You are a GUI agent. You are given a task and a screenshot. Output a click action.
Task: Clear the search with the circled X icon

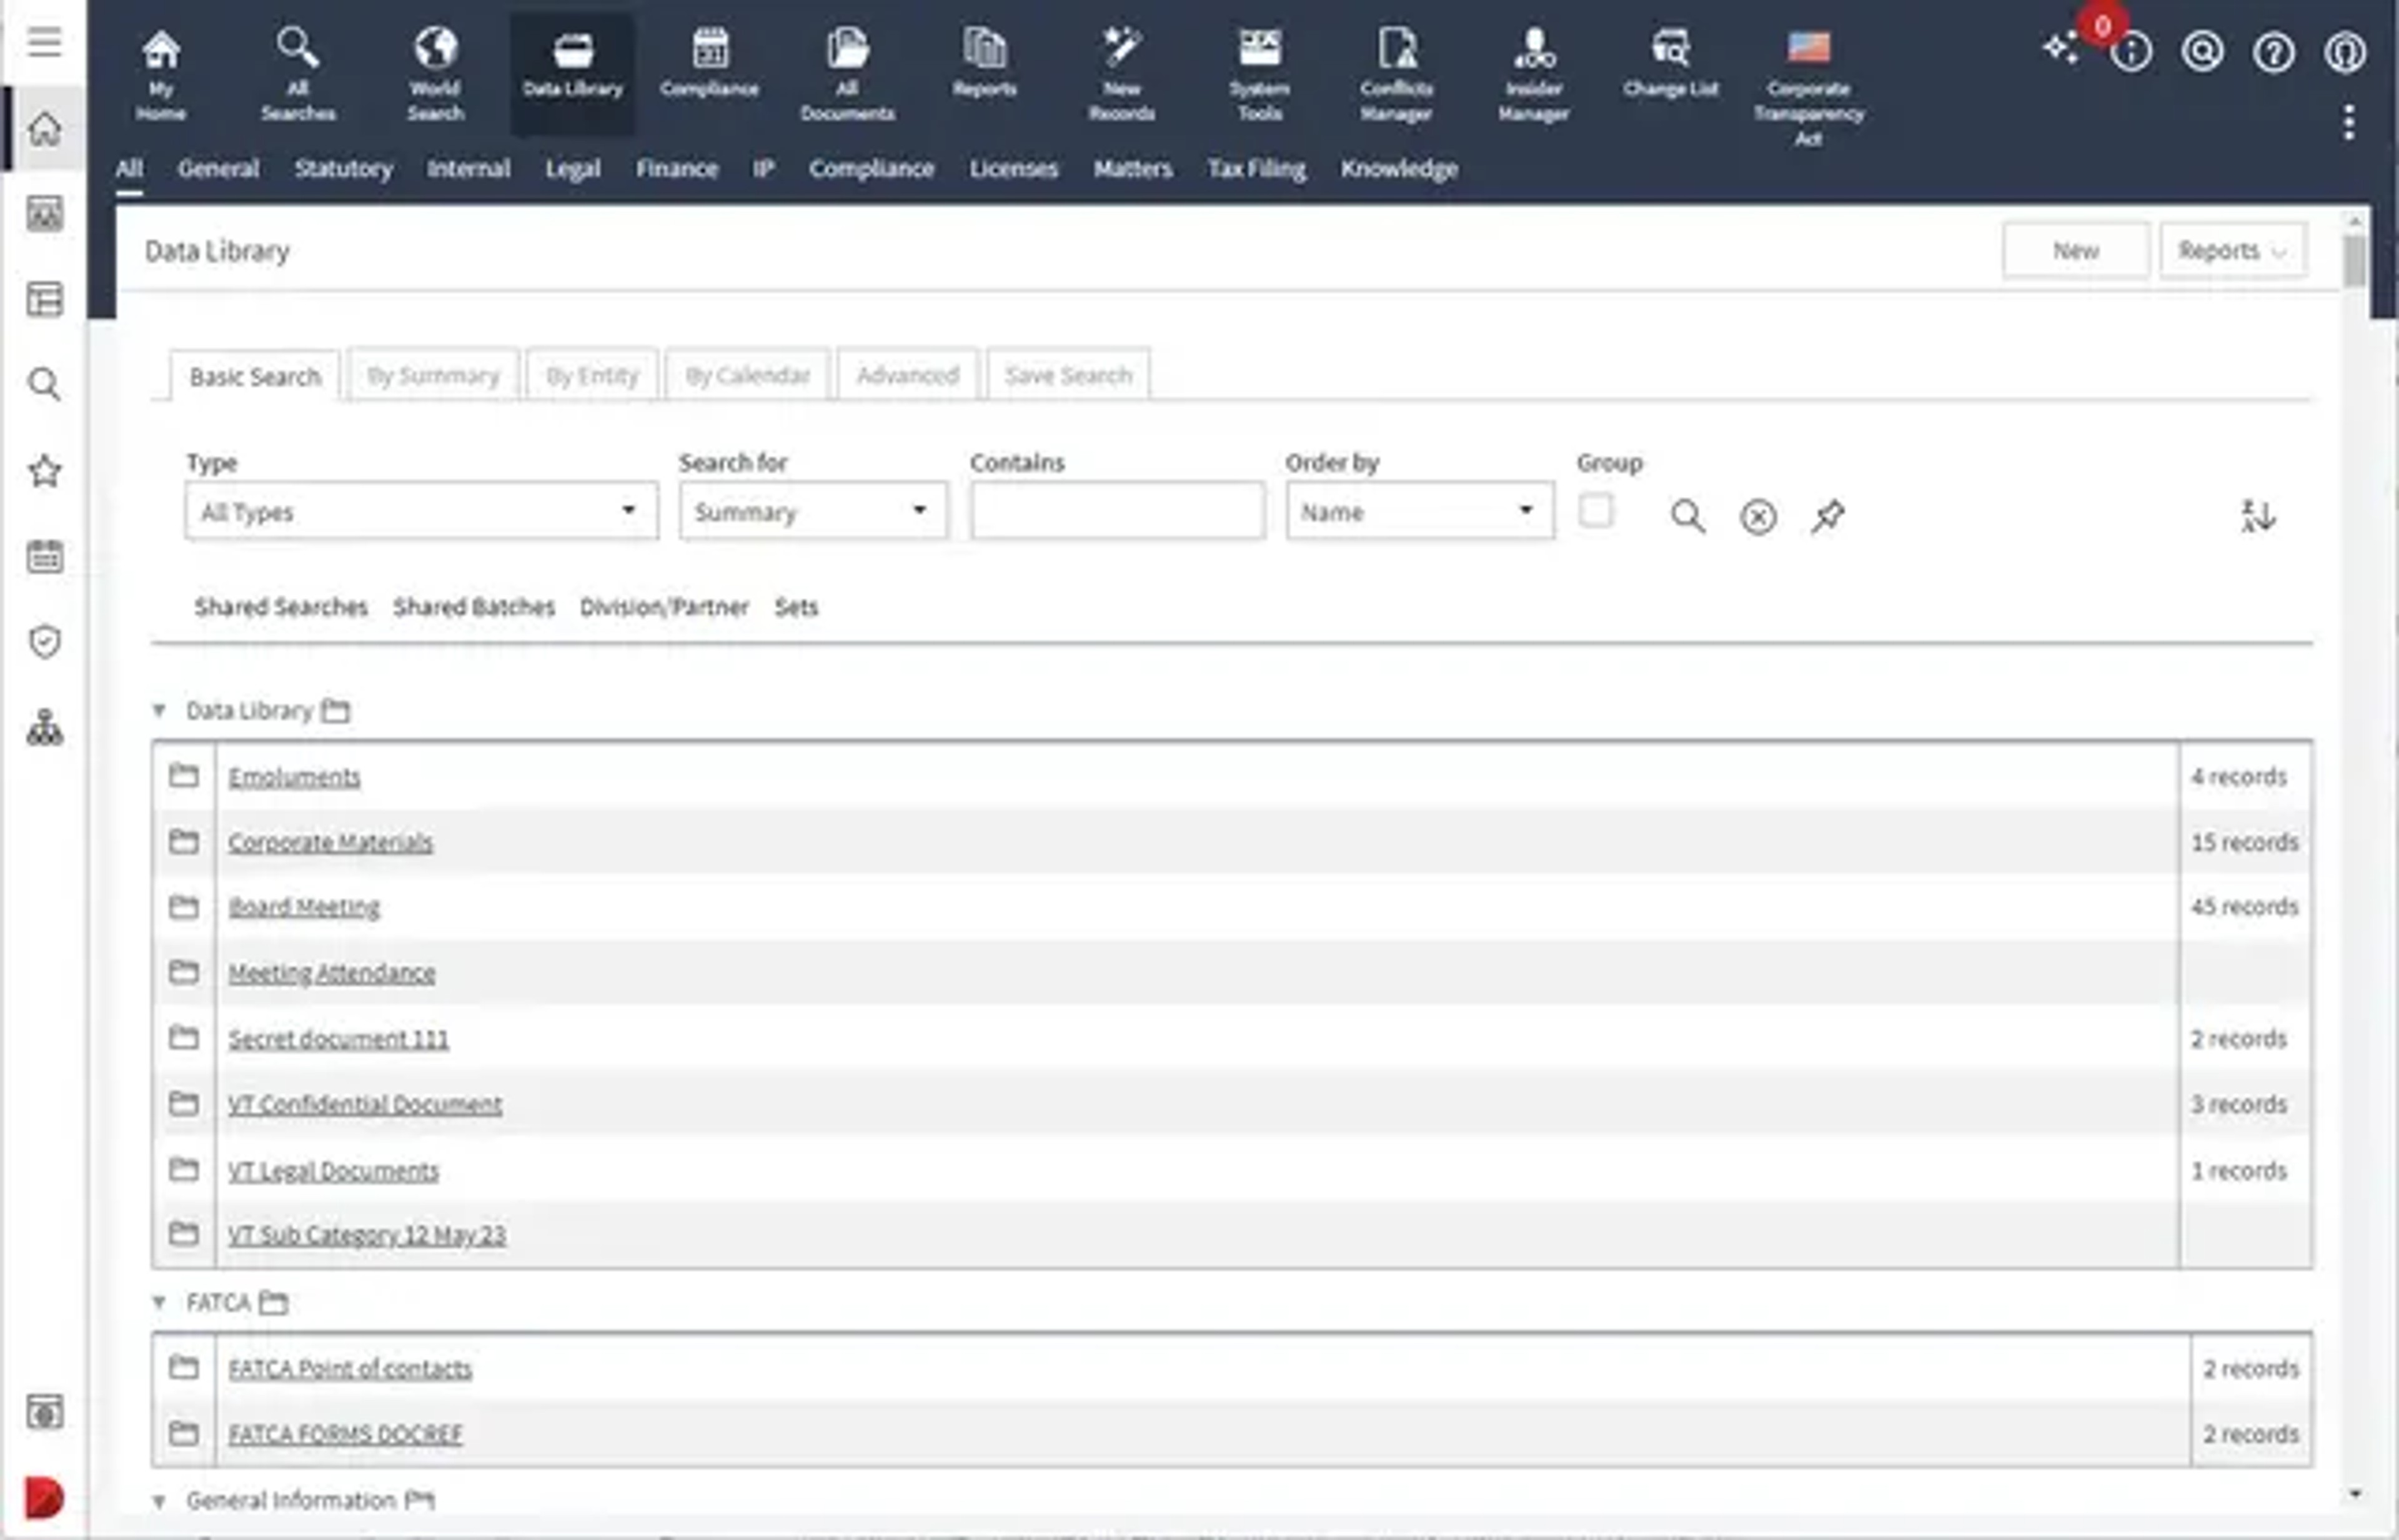(1758, 516)
